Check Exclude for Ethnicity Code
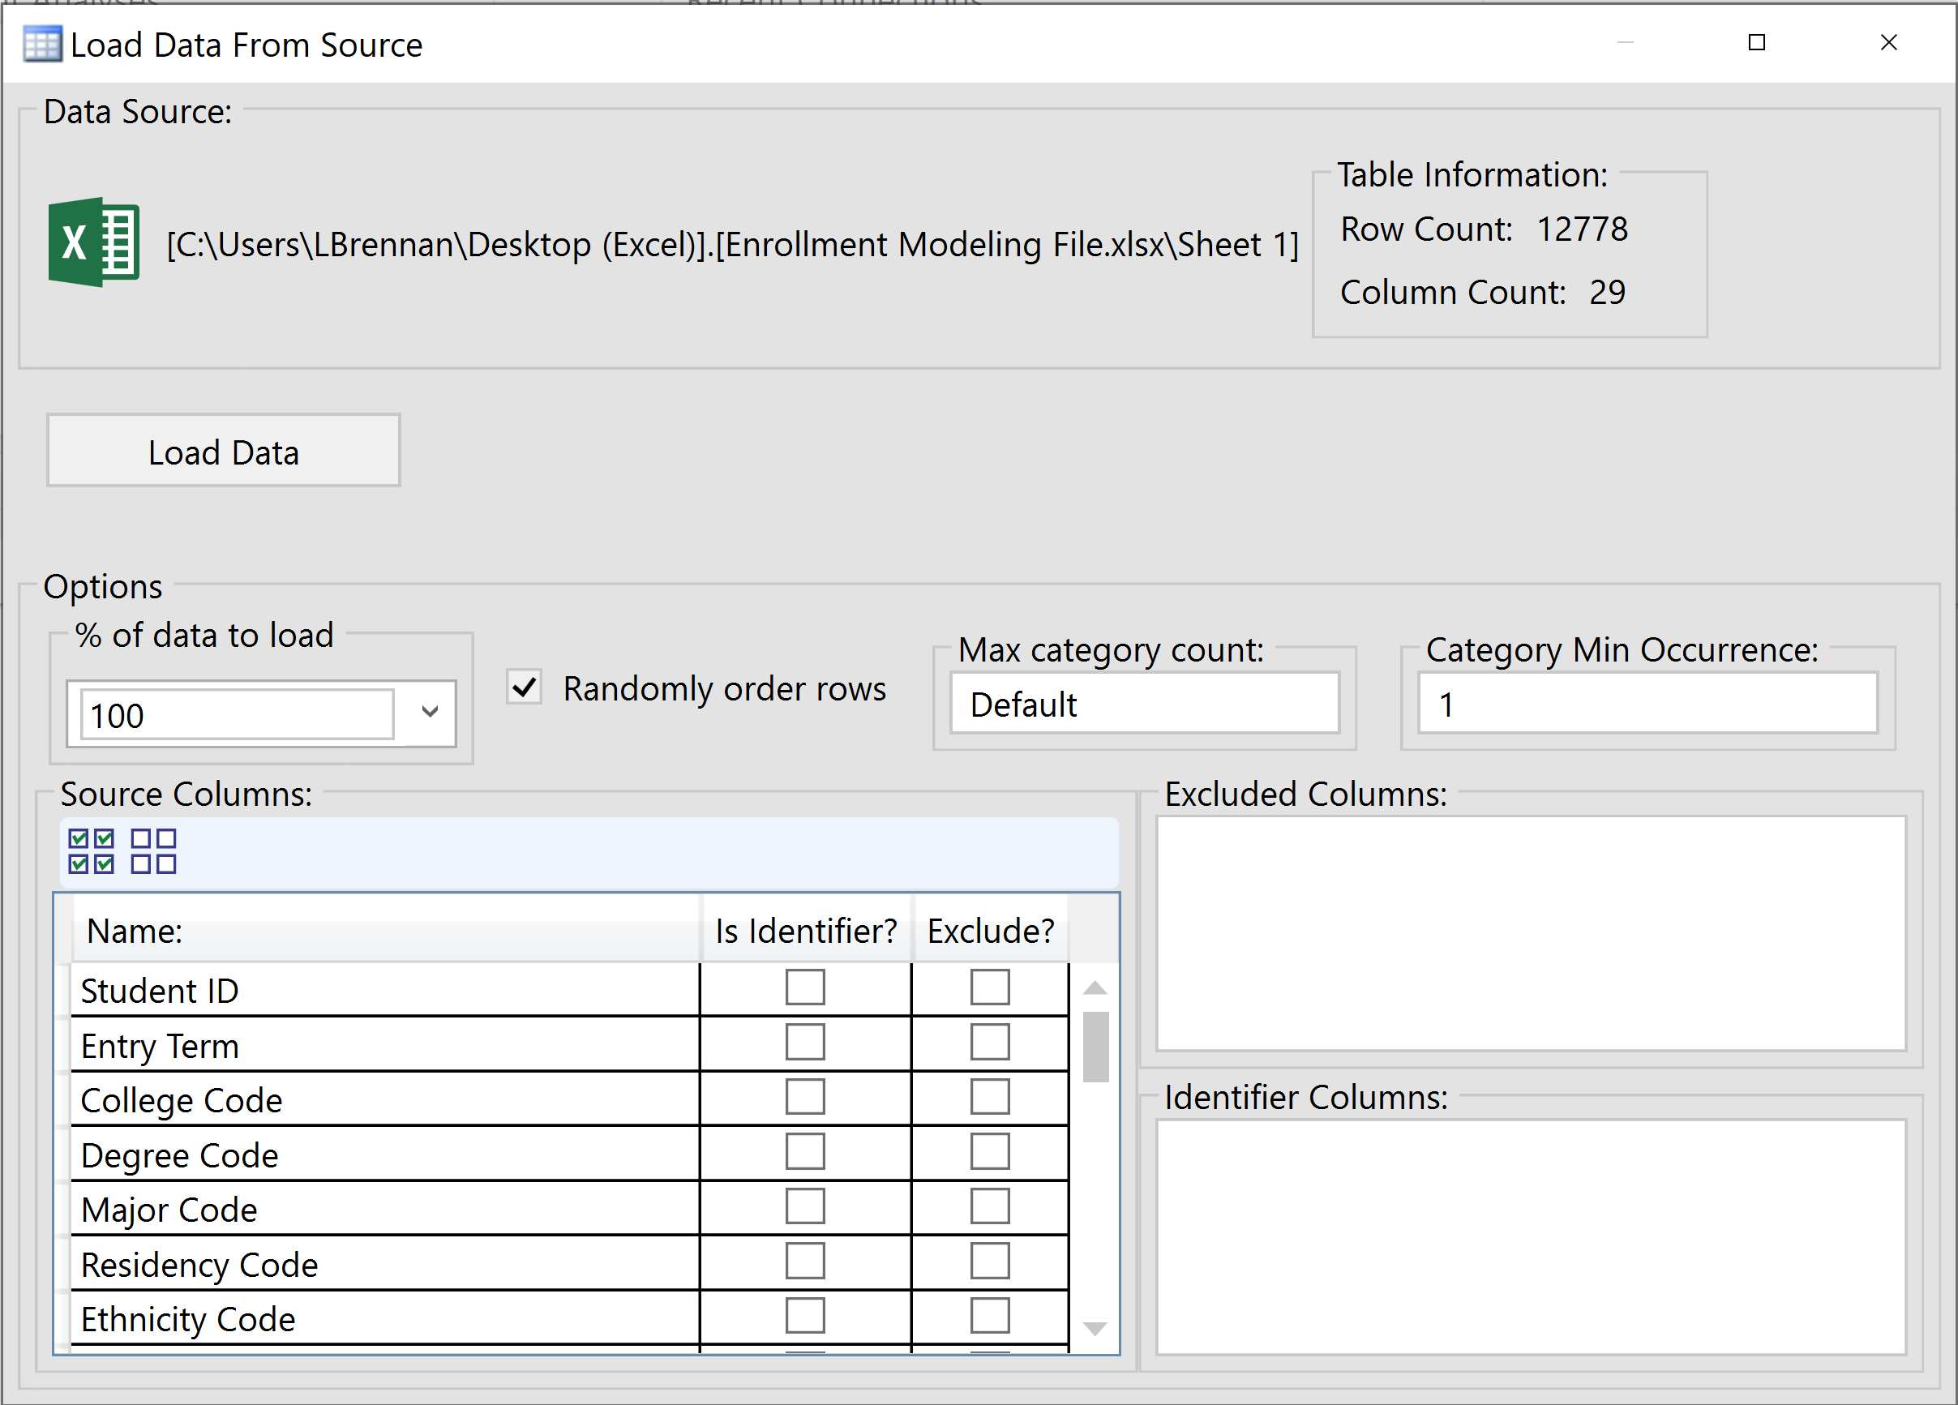The height and width of the screenshot is (1405, 1958). click(989, 1316)
